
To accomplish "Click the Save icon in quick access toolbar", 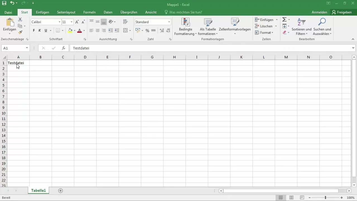I will pos(4,3).
